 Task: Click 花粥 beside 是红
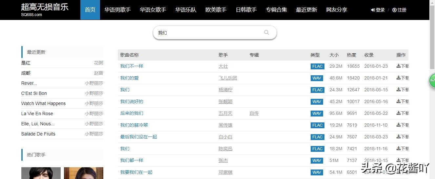click(98, 63)
